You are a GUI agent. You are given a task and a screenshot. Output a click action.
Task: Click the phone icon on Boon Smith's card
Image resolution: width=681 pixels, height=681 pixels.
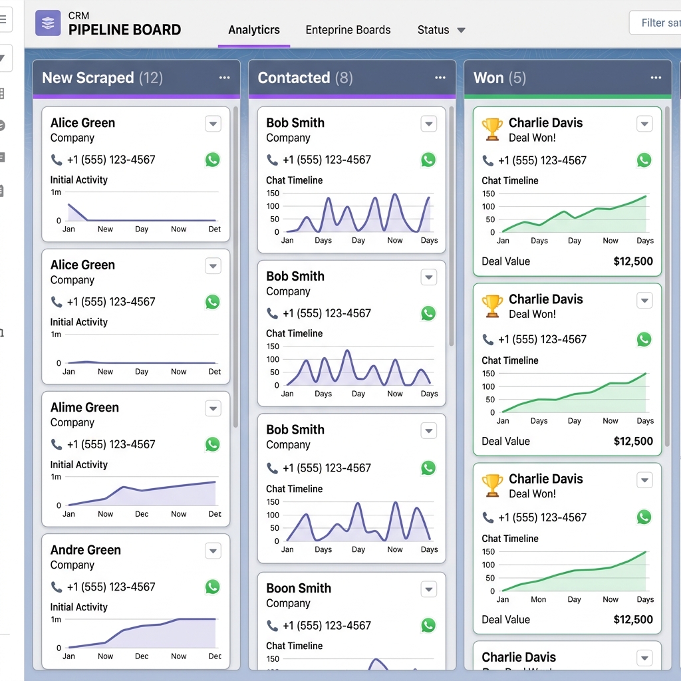(x=272, y=625)
